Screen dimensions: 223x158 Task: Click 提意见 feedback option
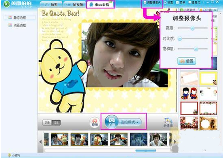[194, 2]
